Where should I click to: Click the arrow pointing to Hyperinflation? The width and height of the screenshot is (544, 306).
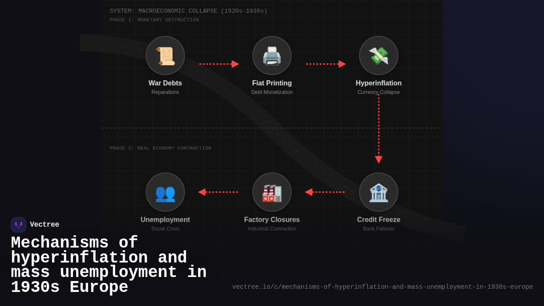pyautogui.click(x=325, y=64)
